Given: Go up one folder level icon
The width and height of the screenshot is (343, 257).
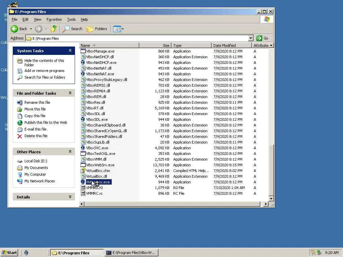Looking at the screenshot, I should click(x=54, y=29).
